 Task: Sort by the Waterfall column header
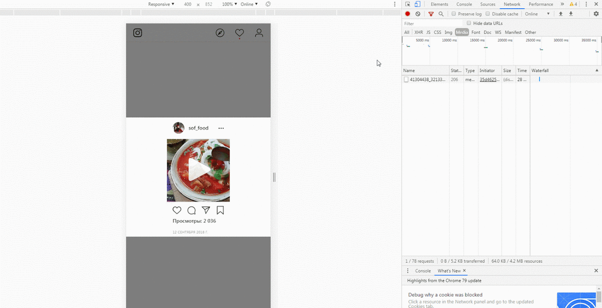pyautogui.click(x=565, y=70)
